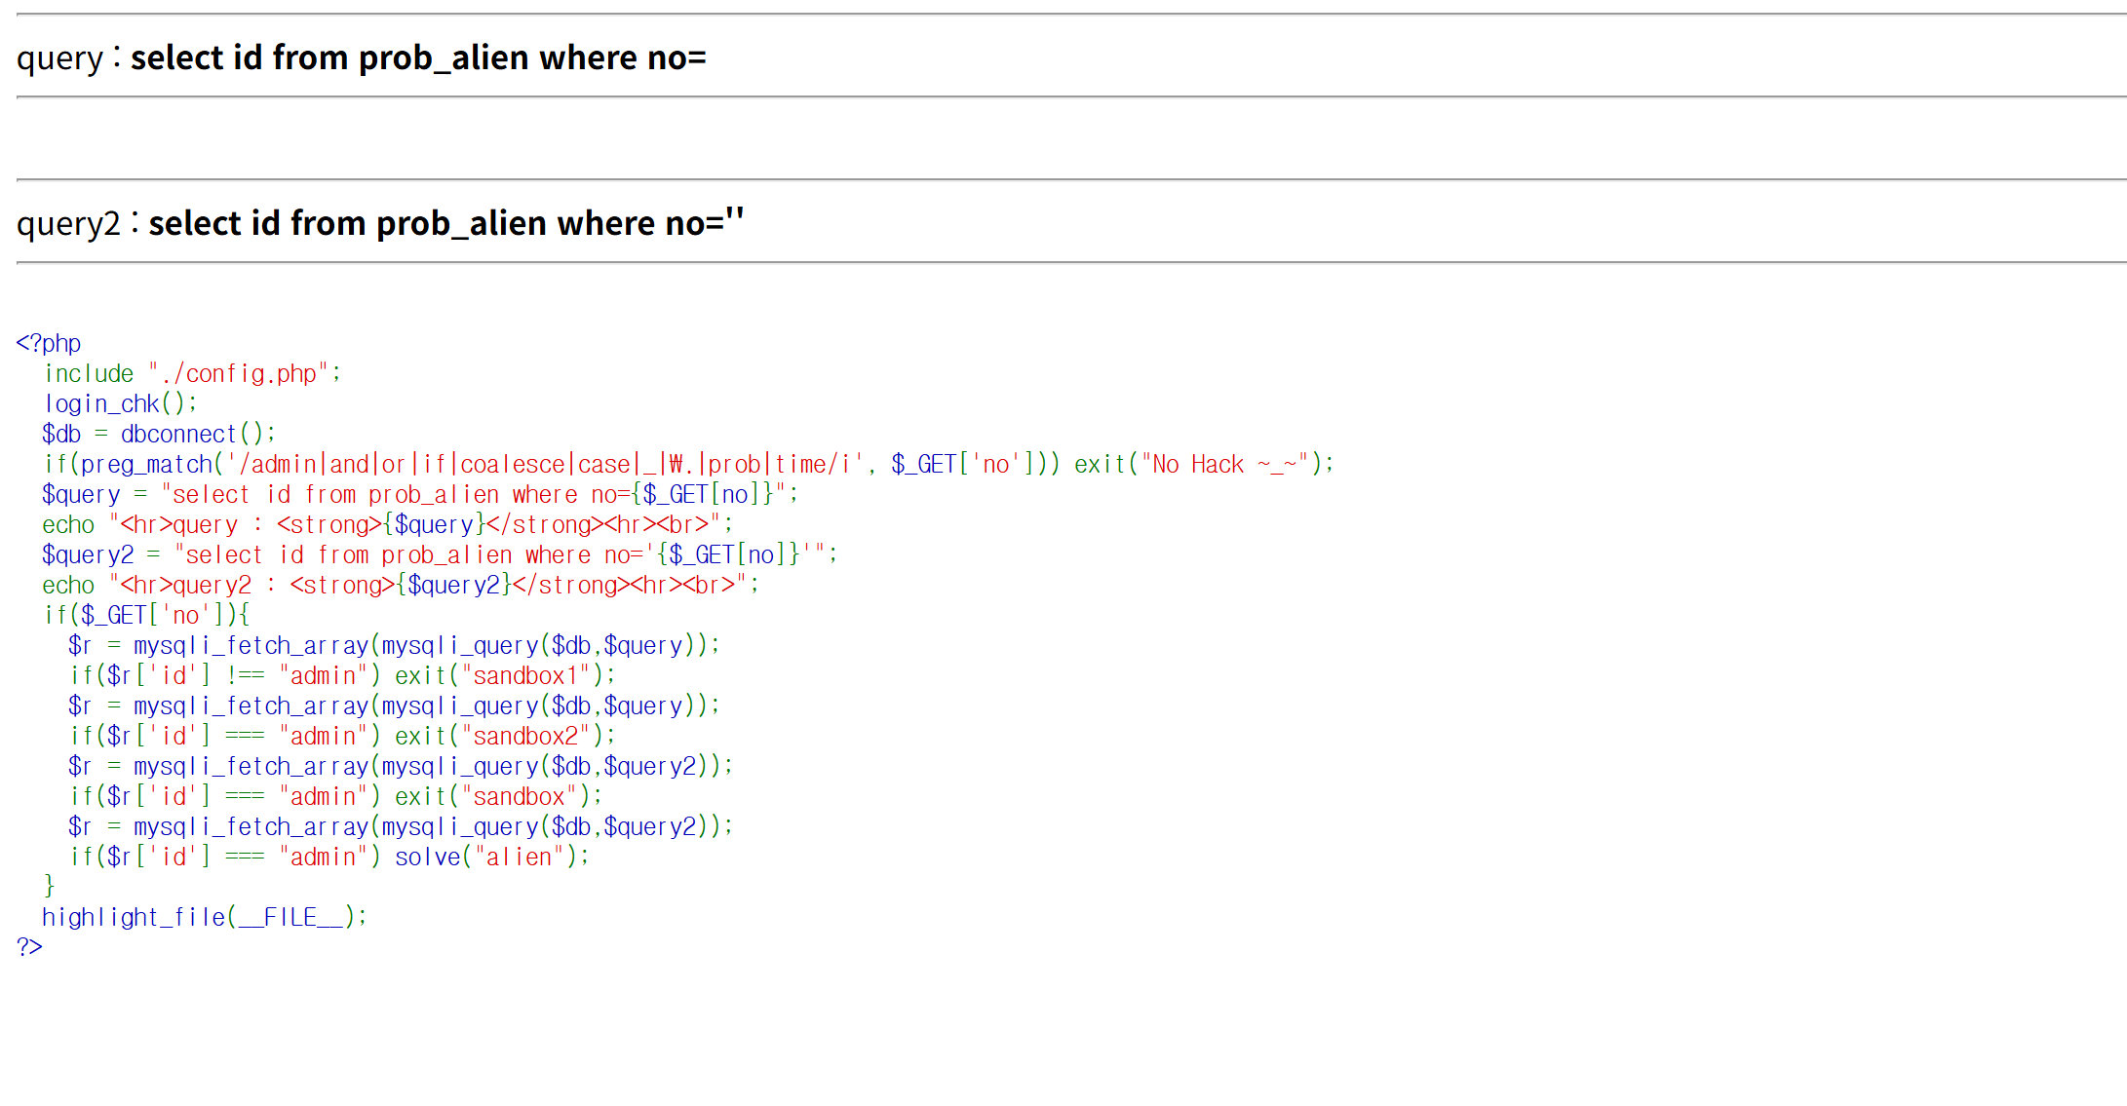
Task: Click the first query text line
Action: 361,58
